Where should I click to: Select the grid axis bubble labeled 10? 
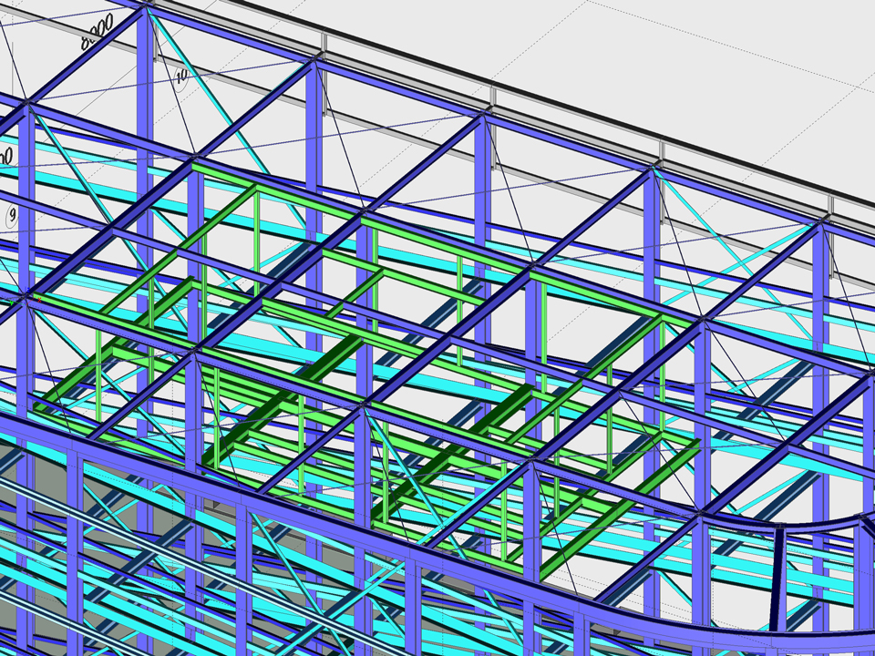pos(180,76)
